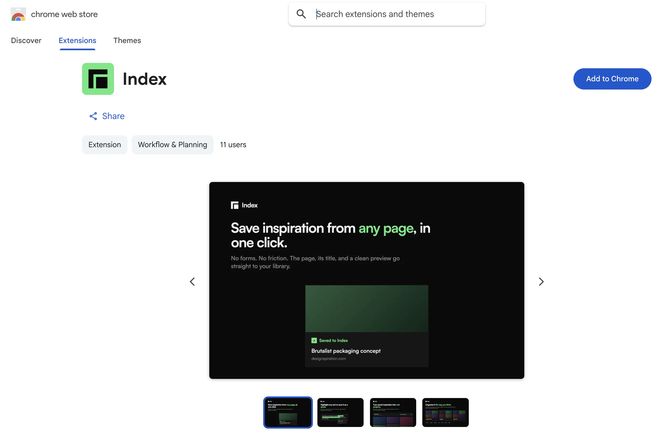The width and height of the screenshot is (664, 440).
Task: Select the first 'Save inspiration' thumbnail
Action: [x=288, y=412]
